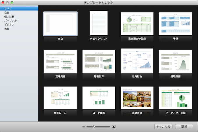Viewport: 198px width, 132px height.
Task: Click the 家財目録 label text
Action: 137,113
